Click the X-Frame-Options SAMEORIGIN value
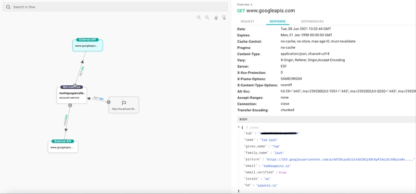The height and width of the screenshot is (194, 416). coord(291,79)
